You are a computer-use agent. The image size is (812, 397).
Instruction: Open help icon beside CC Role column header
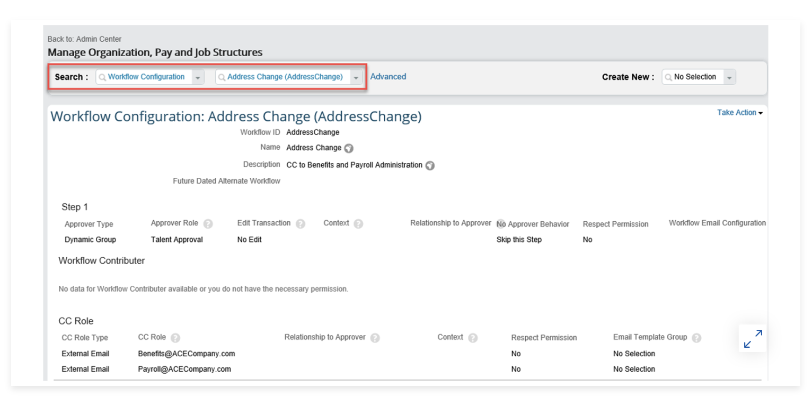coord(175,338)
